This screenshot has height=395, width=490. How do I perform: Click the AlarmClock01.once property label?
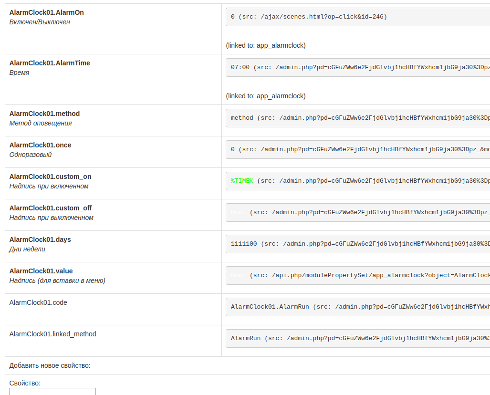coord(40,145)
